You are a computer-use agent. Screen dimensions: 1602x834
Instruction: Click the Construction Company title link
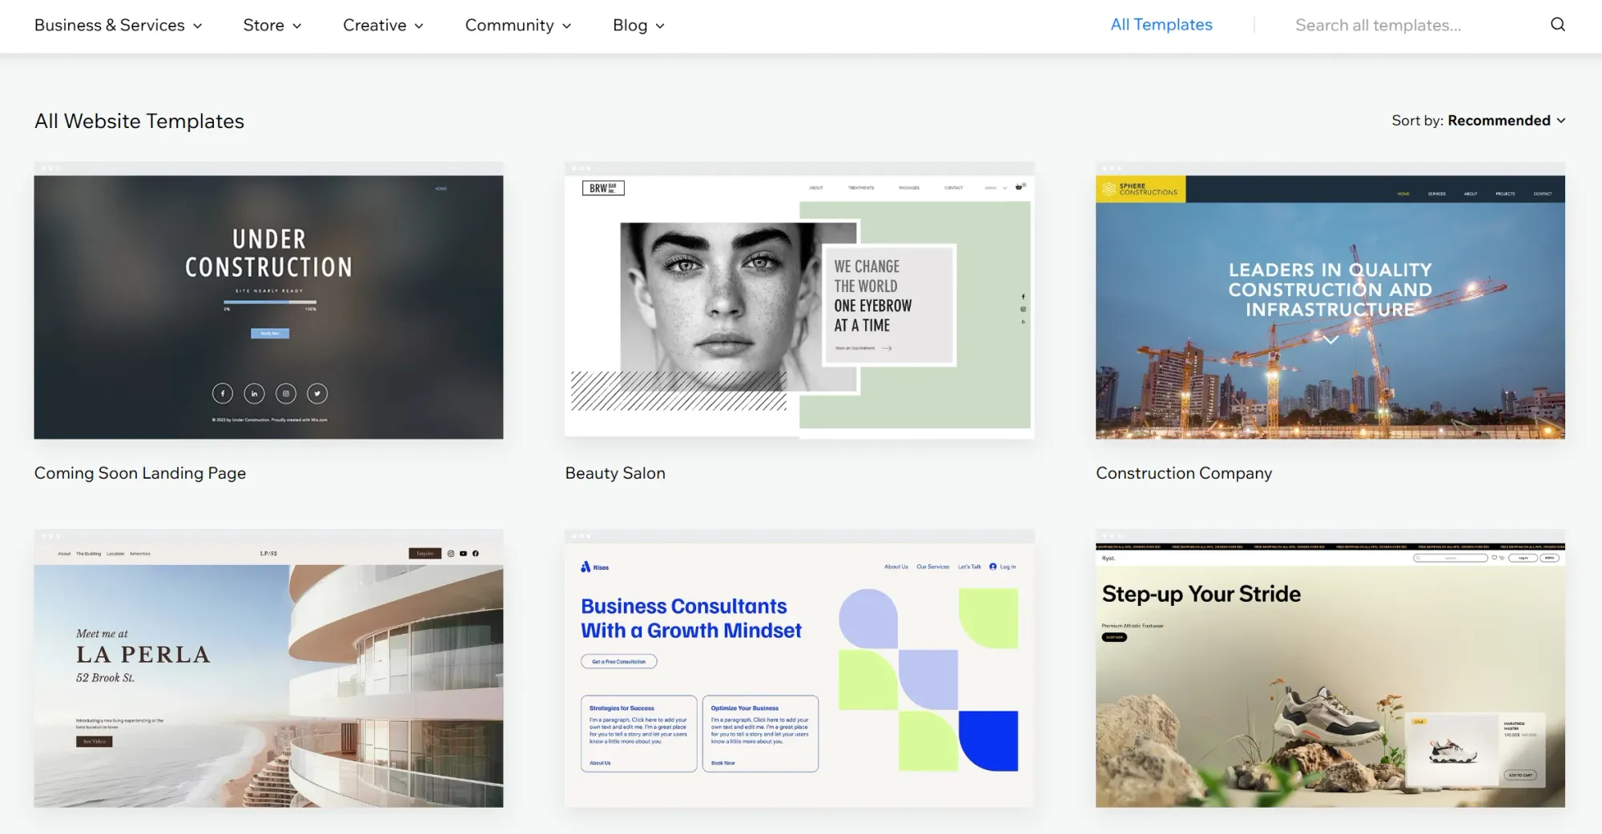click(x=1184, y=473)
